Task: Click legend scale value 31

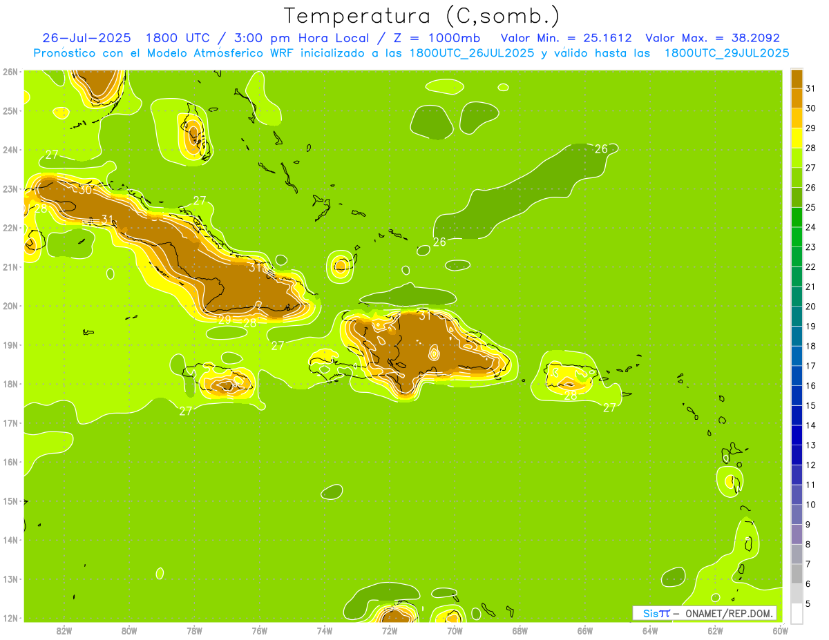Action: tap(810, 88)
